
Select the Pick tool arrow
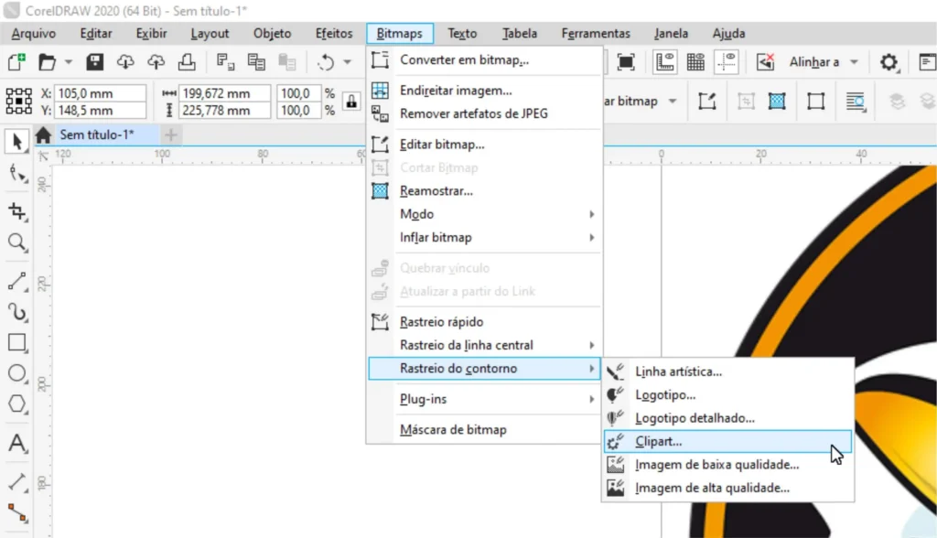coord(16,142)
